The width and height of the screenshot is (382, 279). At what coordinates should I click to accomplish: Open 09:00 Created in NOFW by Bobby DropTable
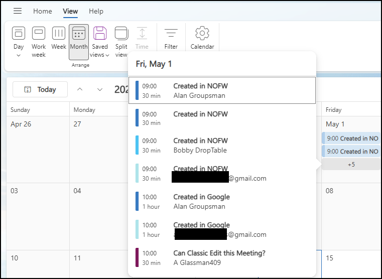pos(222,146)
